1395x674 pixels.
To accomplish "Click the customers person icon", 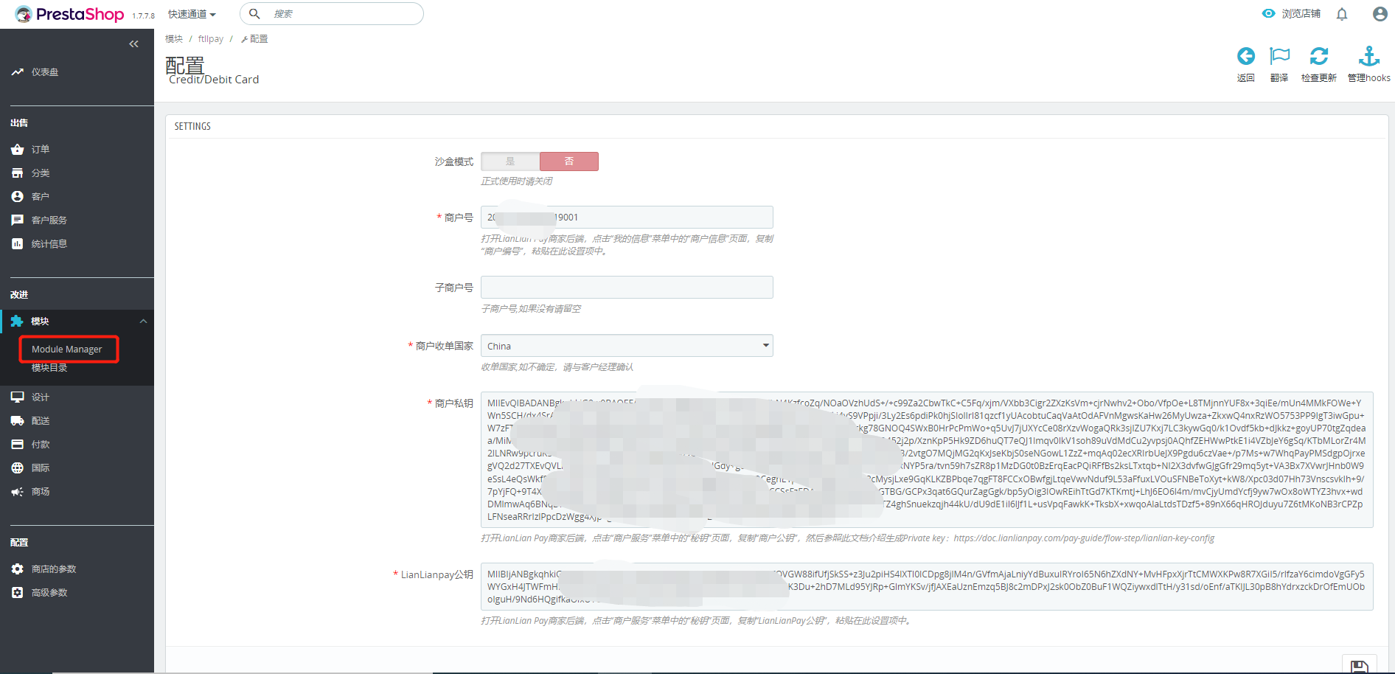I will tap(18, 197).
